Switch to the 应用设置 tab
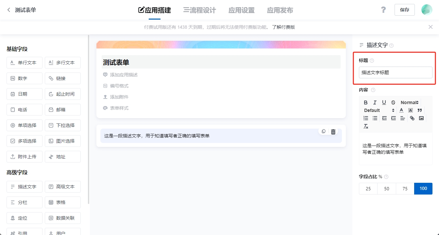439x235 pixels. coord(241,10)
